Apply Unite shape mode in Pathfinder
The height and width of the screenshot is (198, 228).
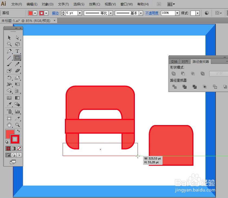174,74
